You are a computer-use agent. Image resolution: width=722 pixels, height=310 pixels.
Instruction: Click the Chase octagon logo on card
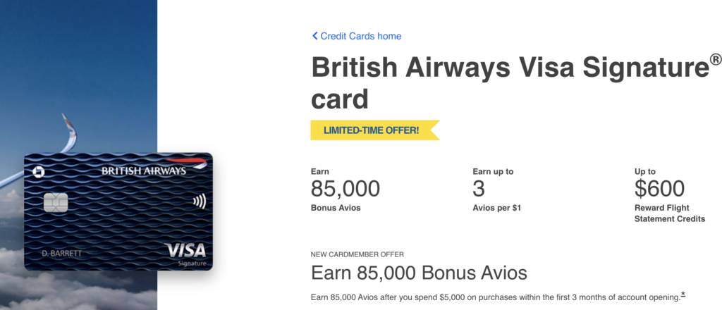point(38,172)
